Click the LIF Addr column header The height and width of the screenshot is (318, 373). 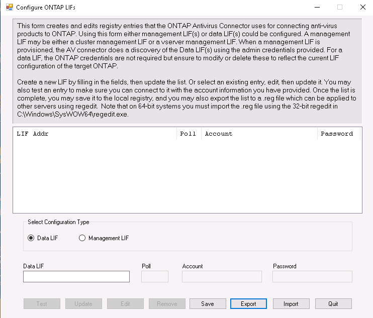(95, 134)
